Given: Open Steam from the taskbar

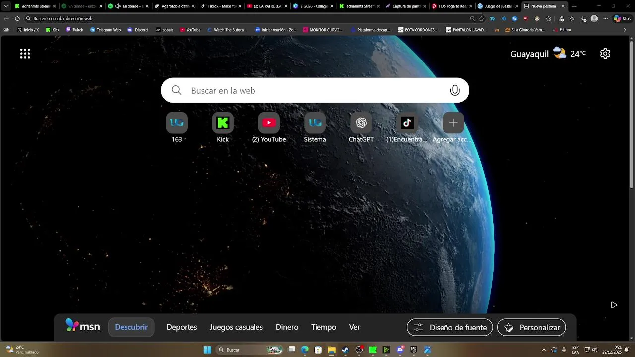Looking at the screenshot, I should [345, 350].
